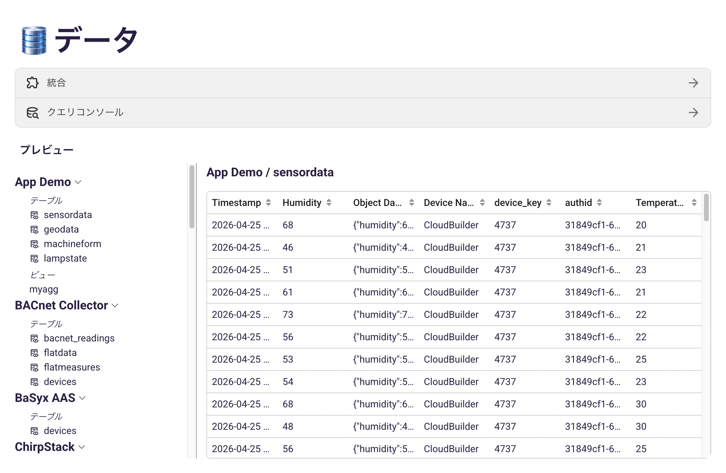Sort by the Timestamp column arrows
This screenshot has height=473, width=726.
pyautogui.click(x=268, y=203)
